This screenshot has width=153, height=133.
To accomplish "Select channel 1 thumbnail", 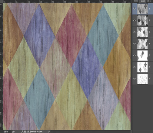I will tap(143, 8).
